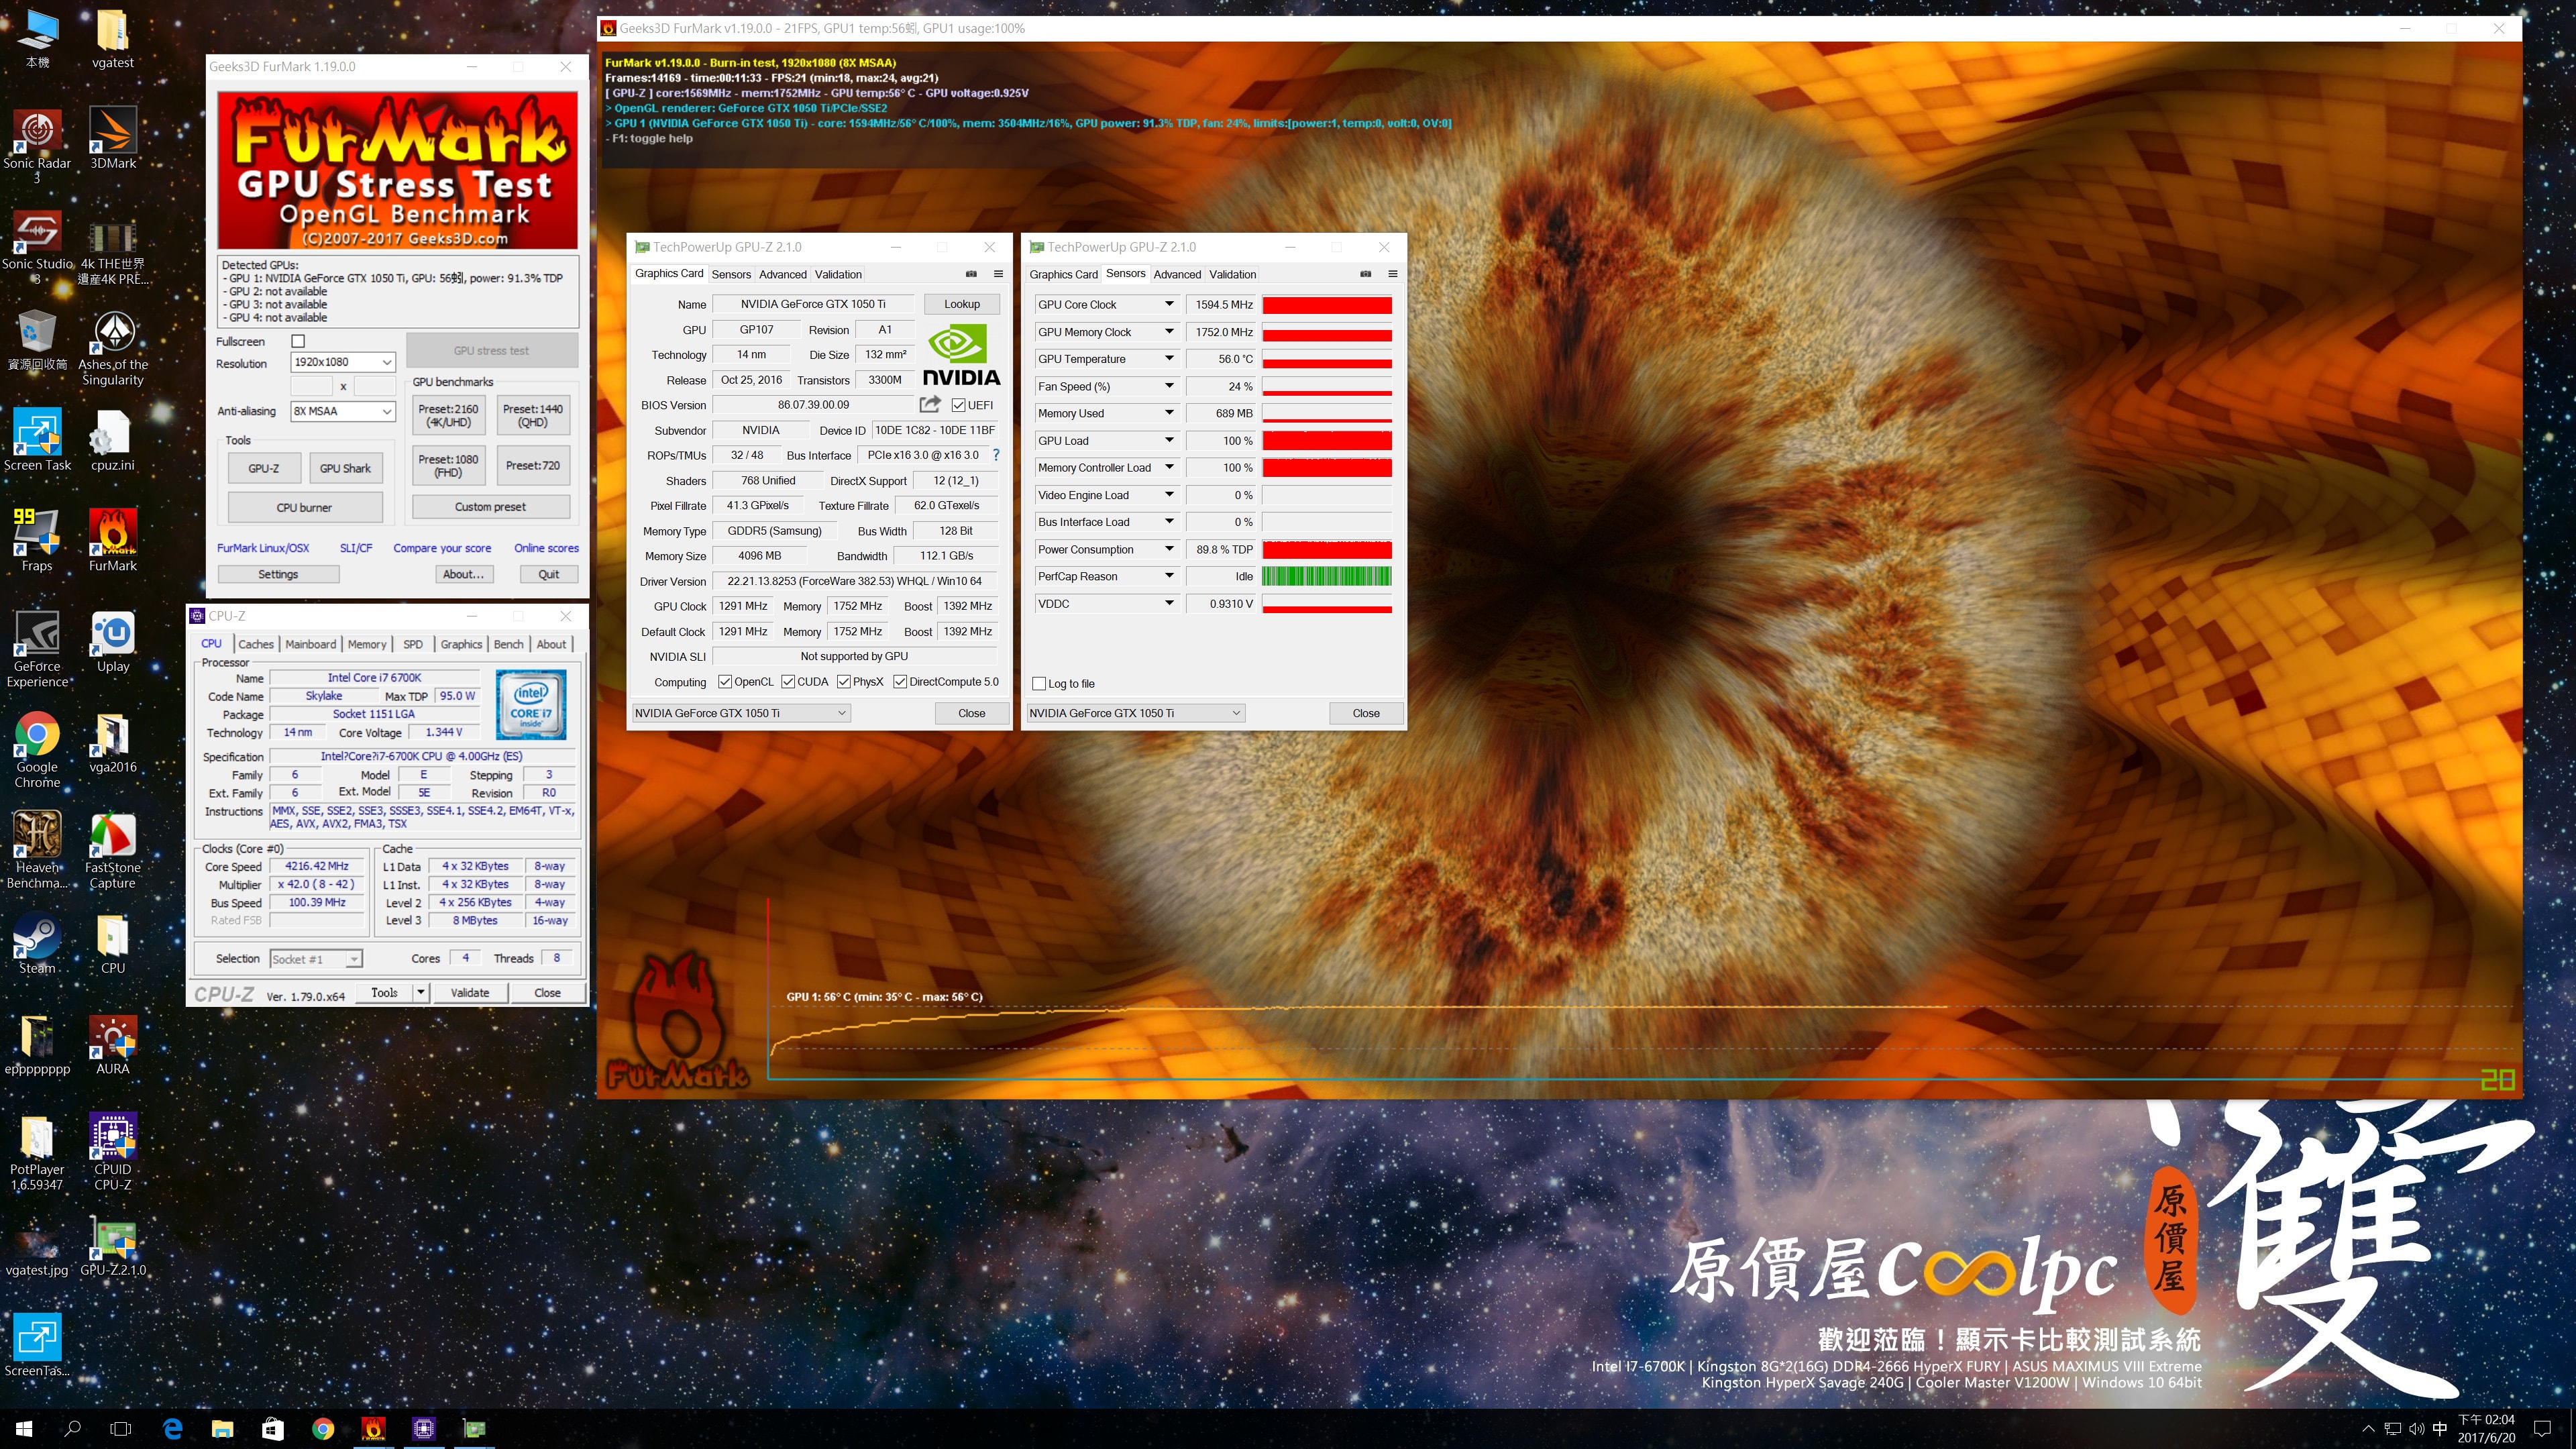Click the Bus Interface question mark icon
The image size is (2576, 1449).
point(995,455)
